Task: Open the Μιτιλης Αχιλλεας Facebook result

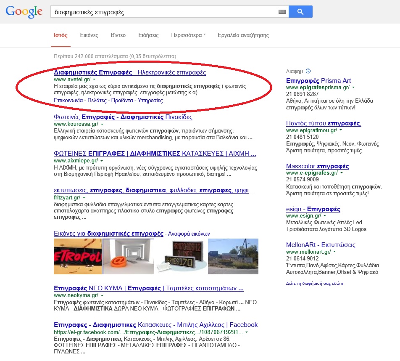Action: click(155, 325)
